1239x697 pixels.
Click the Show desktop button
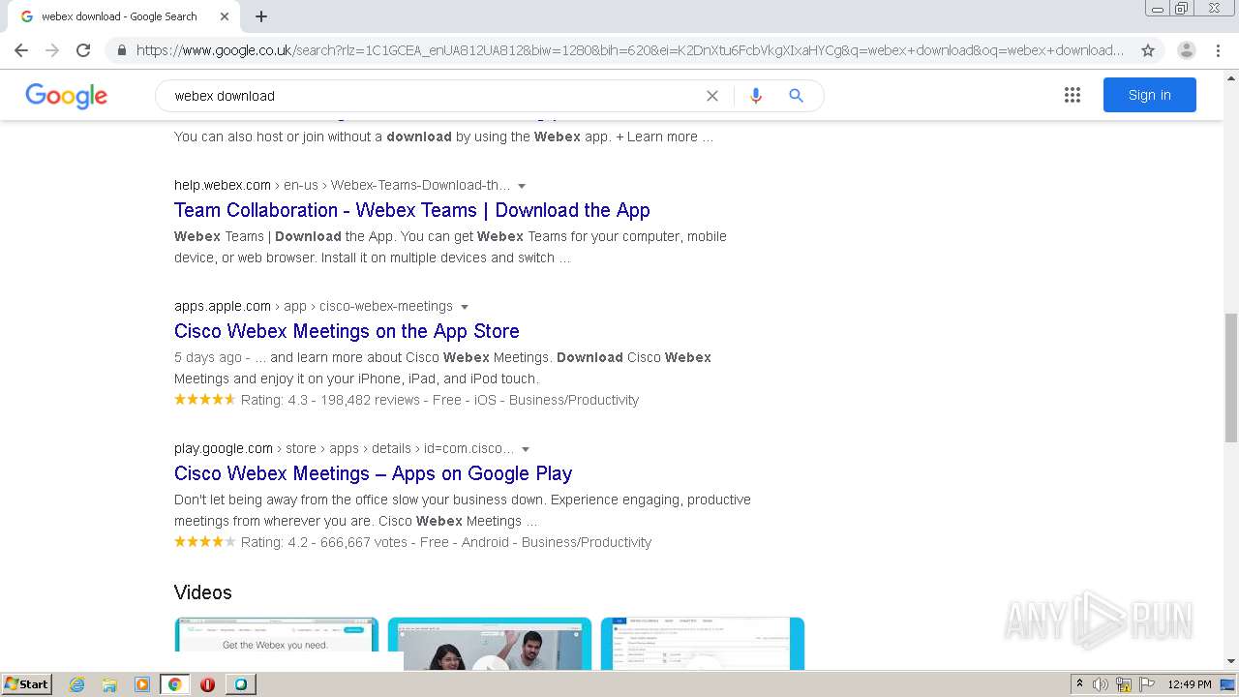coord(1227,684)
